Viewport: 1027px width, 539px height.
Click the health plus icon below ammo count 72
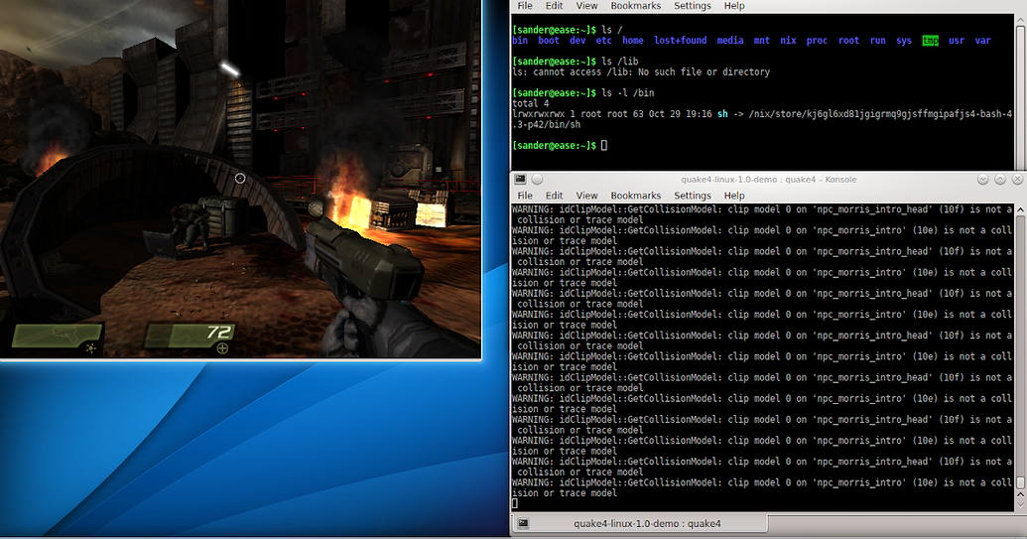[x=222, y=348]
